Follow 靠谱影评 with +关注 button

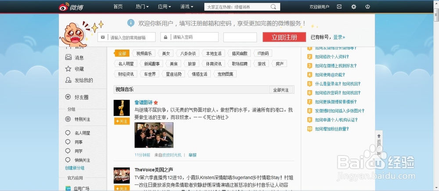point(122,121)
